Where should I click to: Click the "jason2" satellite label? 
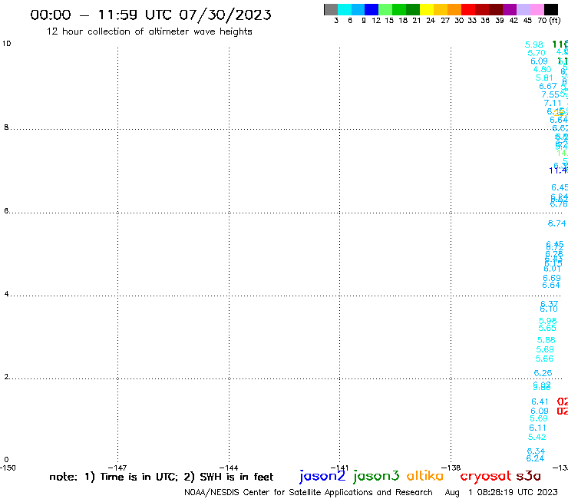pos(322,476)
